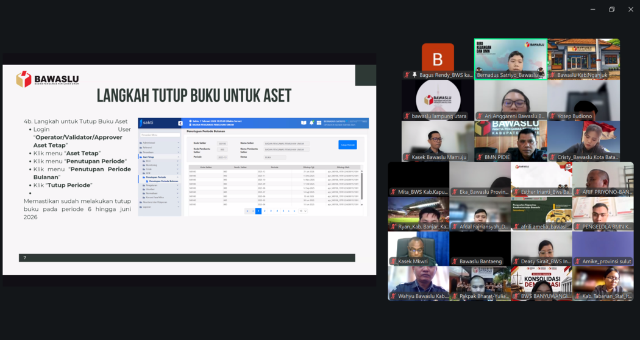Image resolution: width=640 pixels, height=340 pixels.
Task: Minimize the meeting window
Action: click(x=592, y=9)
